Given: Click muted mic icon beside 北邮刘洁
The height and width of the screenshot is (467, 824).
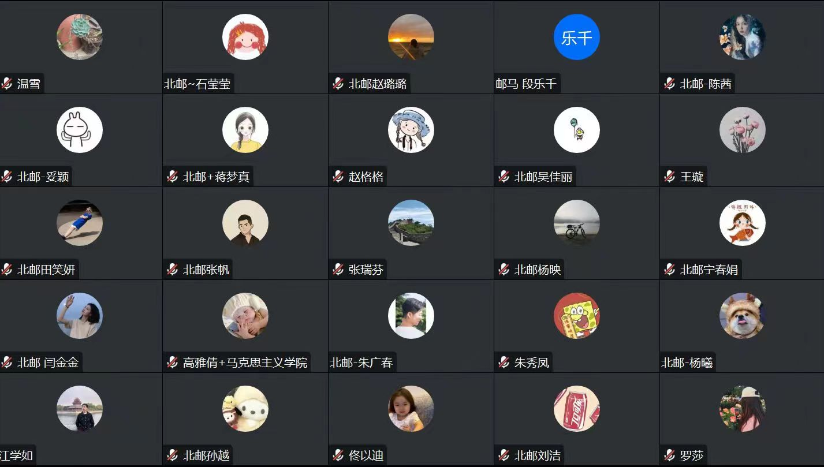Looking at the screenshot, I should point(504,455).
